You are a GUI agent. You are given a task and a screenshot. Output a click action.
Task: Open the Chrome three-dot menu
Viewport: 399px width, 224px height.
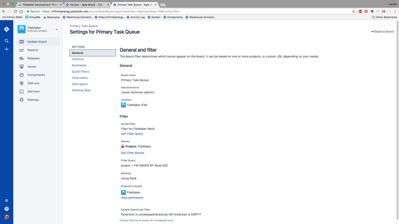[x=395, y=12]
